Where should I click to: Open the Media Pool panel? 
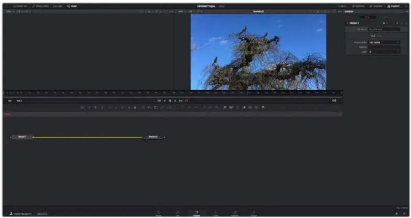[x=20, y=6]
